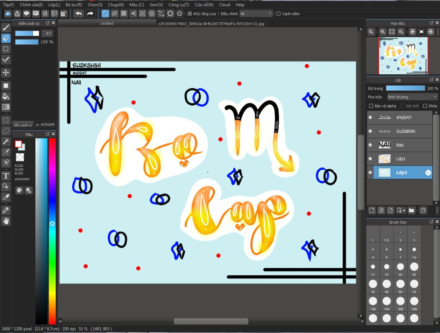Open the Bộ lọc(R) menu
Viewport: 440px width, 333px height.
pyautogui.click(x=74, y=5)
